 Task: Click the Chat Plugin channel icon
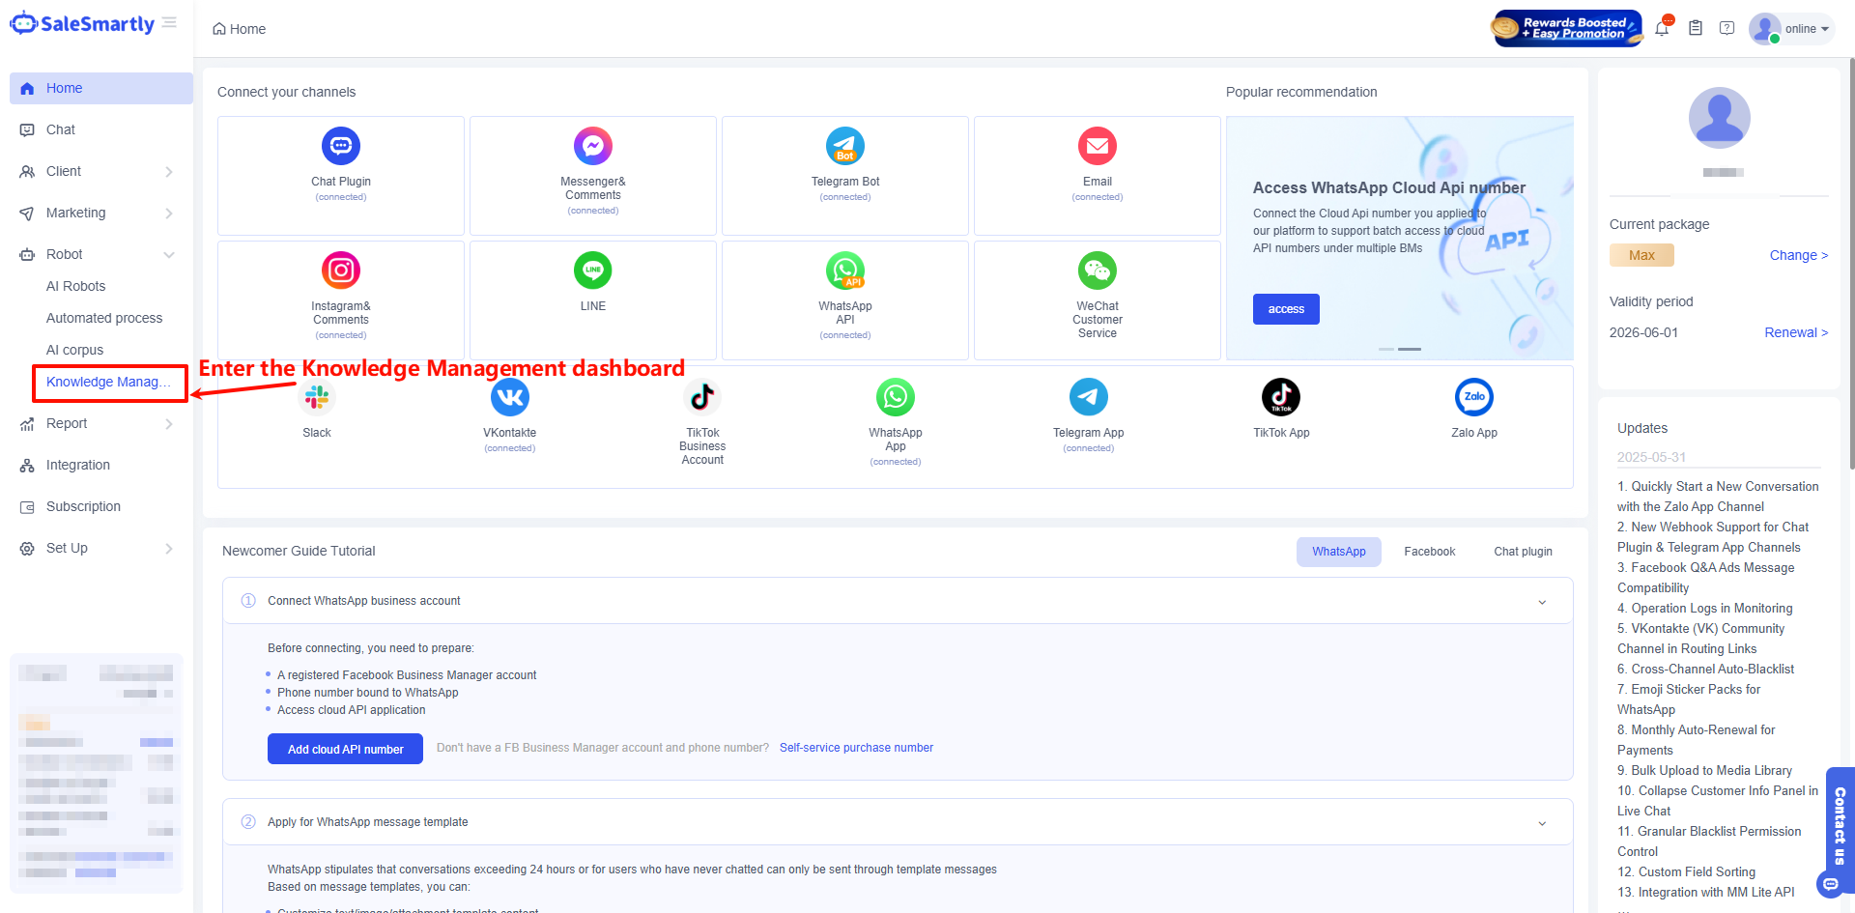(x=341, y=146)
